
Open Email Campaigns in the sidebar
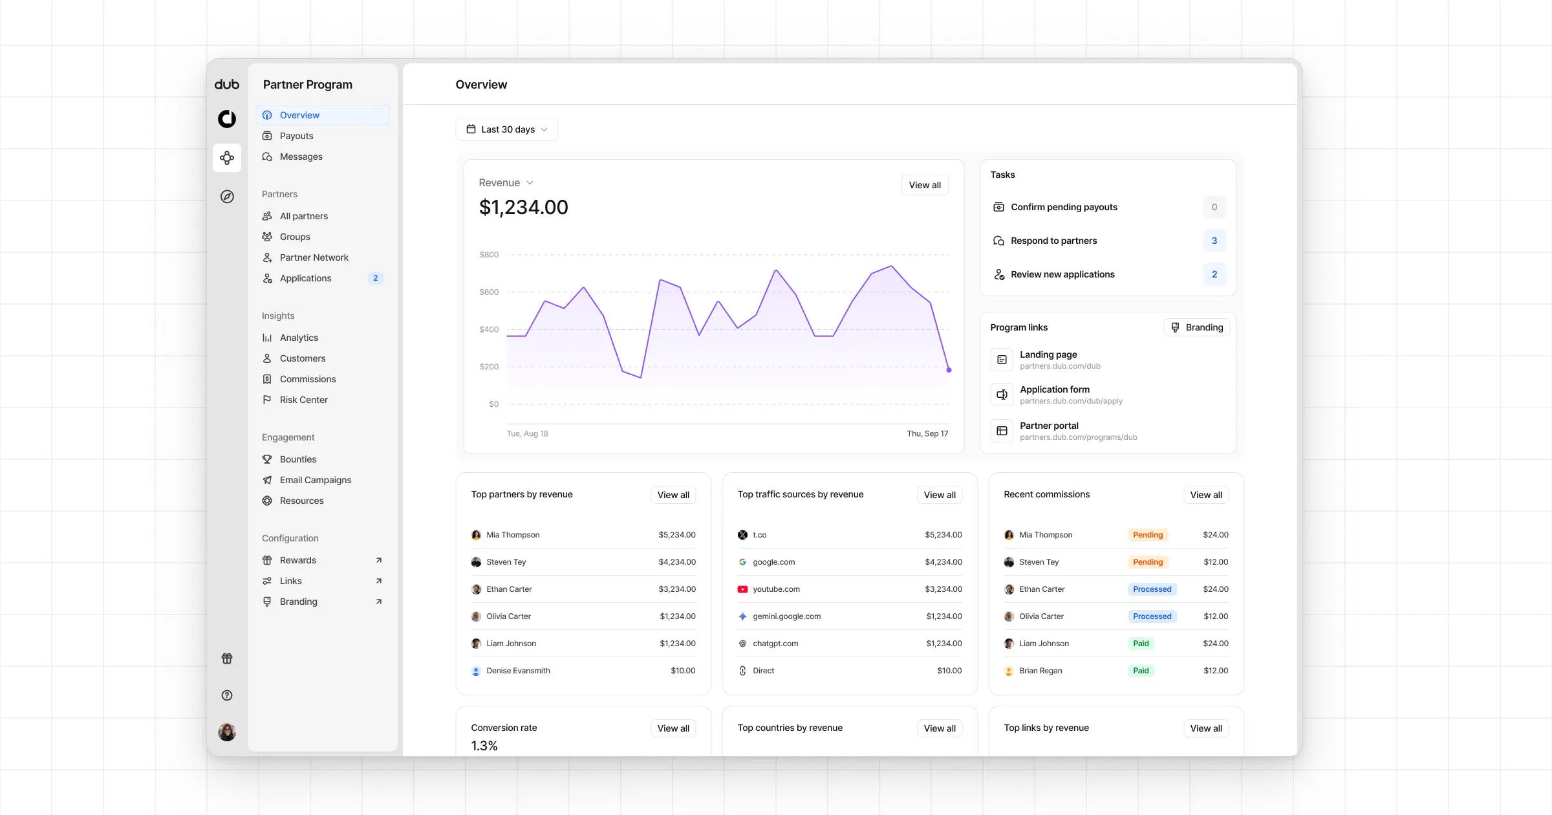[x=323, y=480]
